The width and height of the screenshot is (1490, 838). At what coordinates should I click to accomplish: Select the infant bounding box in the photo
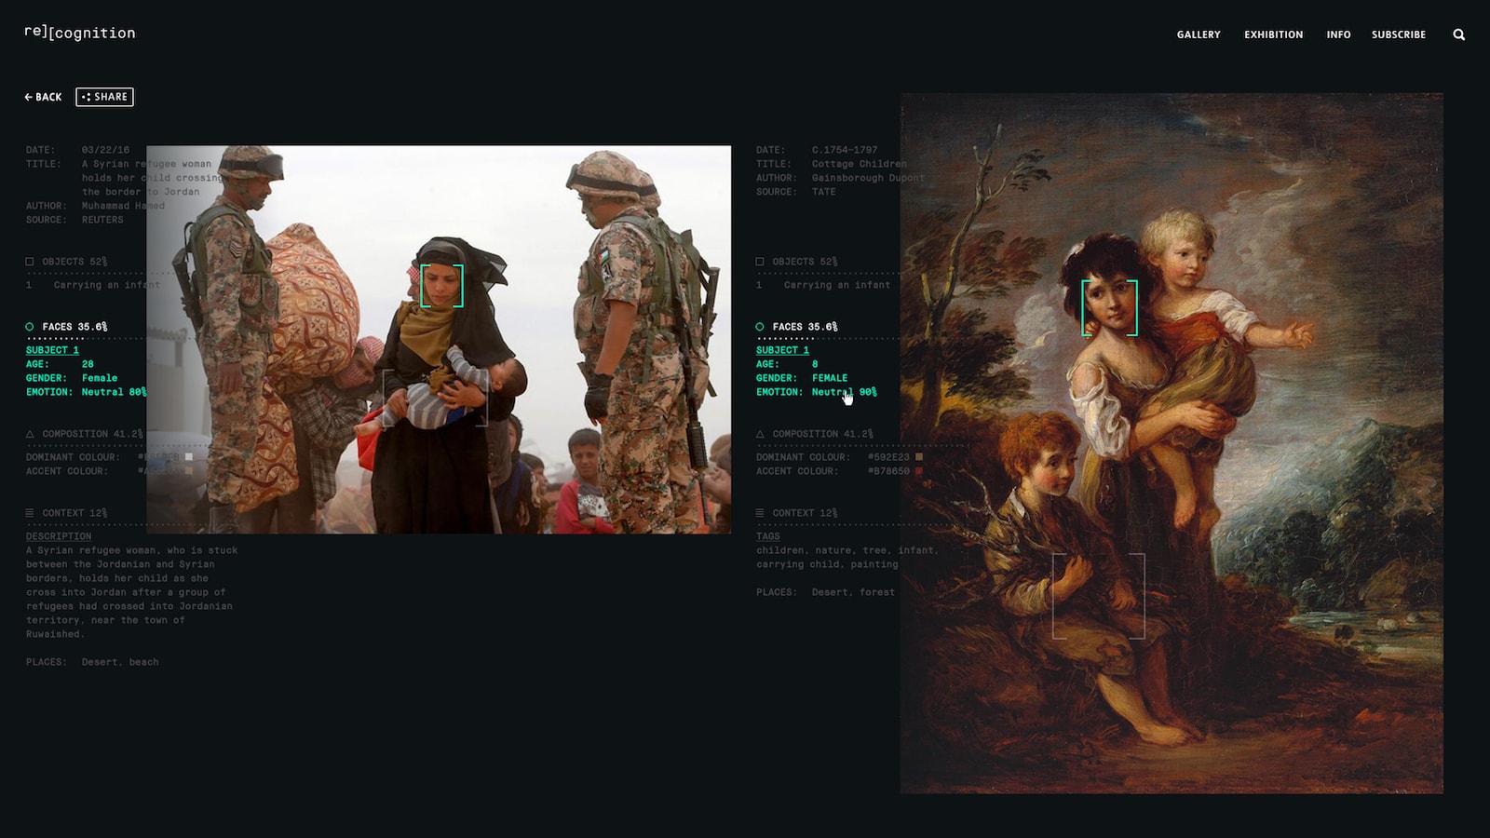[x=436, y=399]
